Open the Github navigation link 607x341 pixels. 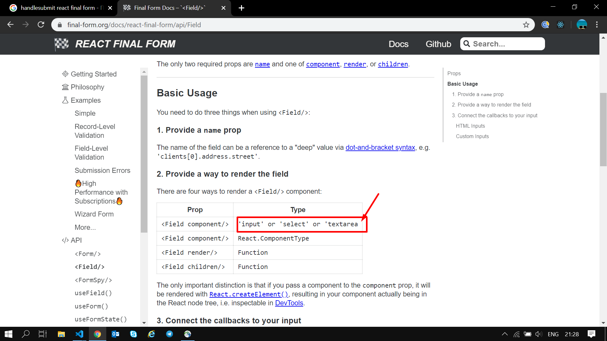pos(438,44)
